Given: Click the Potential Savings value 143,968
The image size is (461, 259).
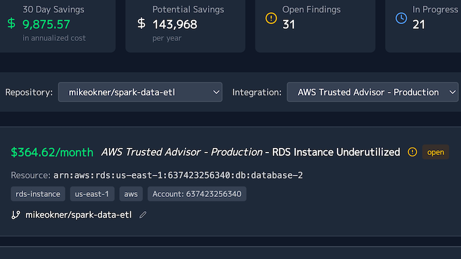Looking at the screenshot, I should pos(175,24).
